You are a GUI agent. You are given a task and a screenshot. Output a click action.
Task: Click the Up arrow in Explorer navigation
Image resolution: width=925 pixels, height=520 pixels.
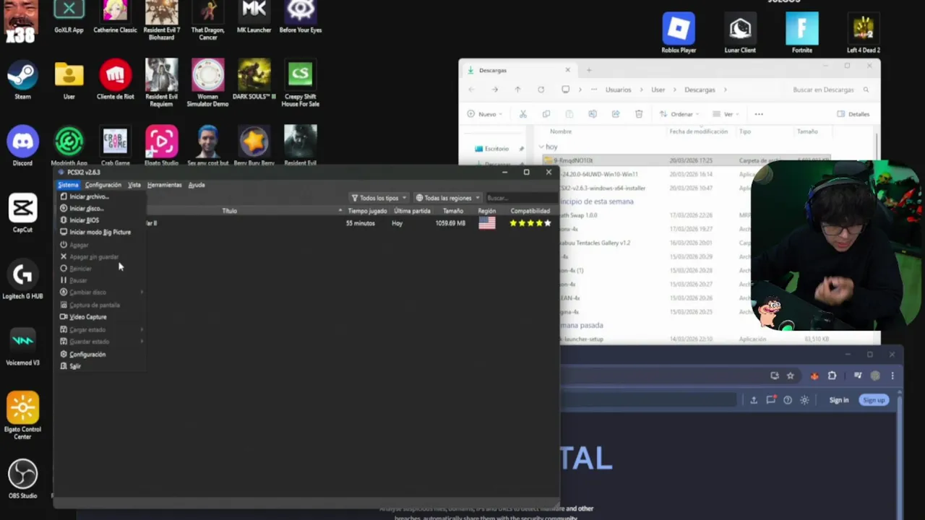click(517, 90)
